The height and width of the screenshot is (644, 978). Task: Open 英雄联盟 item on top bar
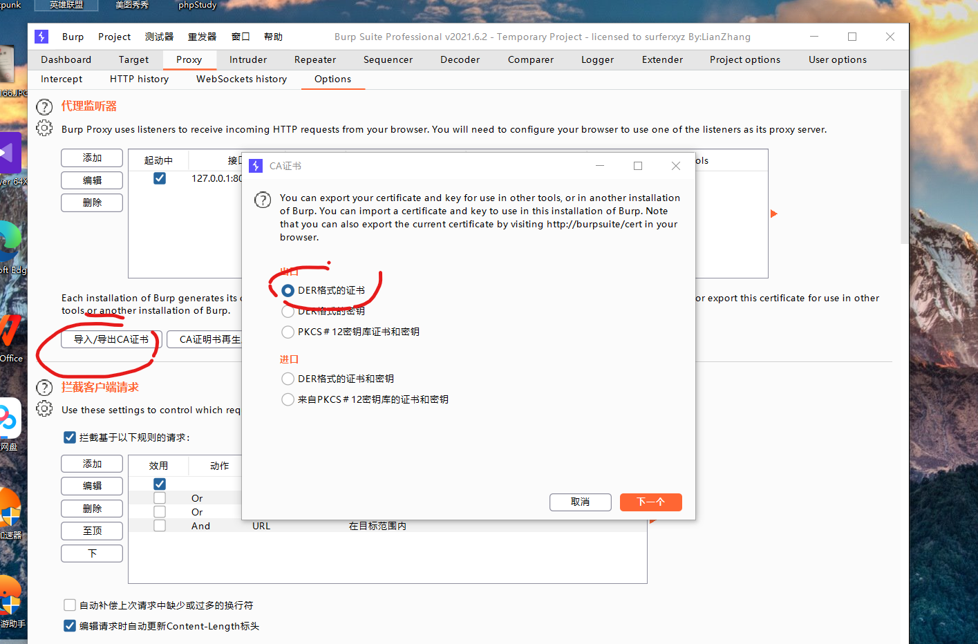tap(66, 5)
